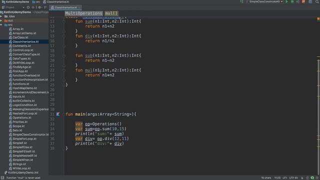Image resolution: width=320 pixels, height=180 pixels.
Task: Click the mul function name in code
Action: coord(88,70)
